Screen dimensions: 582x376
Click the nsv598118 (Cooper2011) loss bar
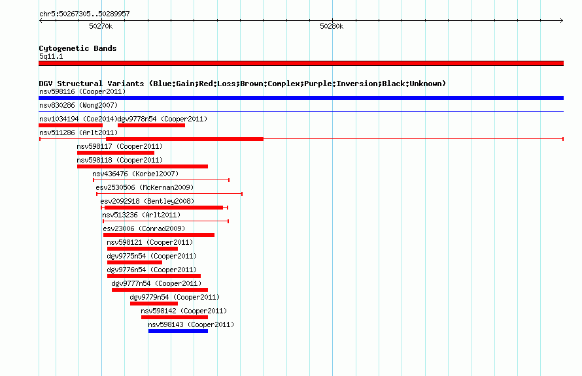(143, 166)
